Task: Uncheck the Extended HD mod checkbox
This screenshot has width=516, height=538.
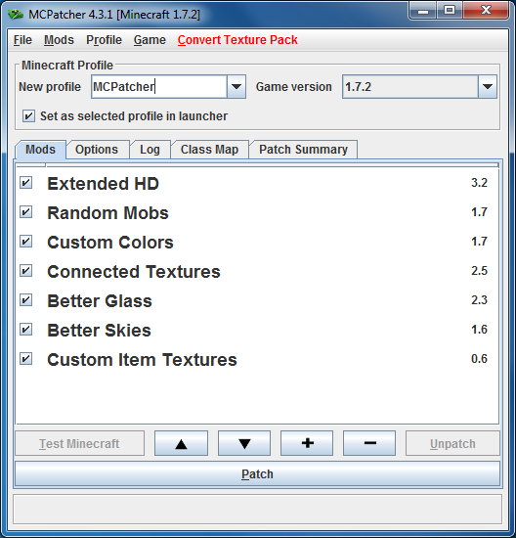Action: click(26, 183)
